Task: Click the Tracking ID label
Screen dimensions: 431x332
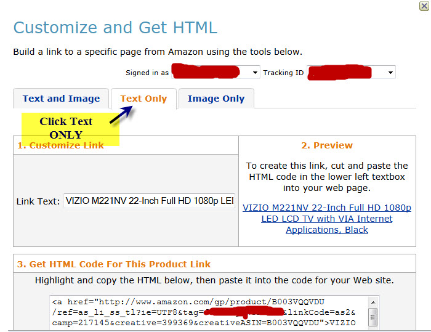Action: click(x=283, y=73)
